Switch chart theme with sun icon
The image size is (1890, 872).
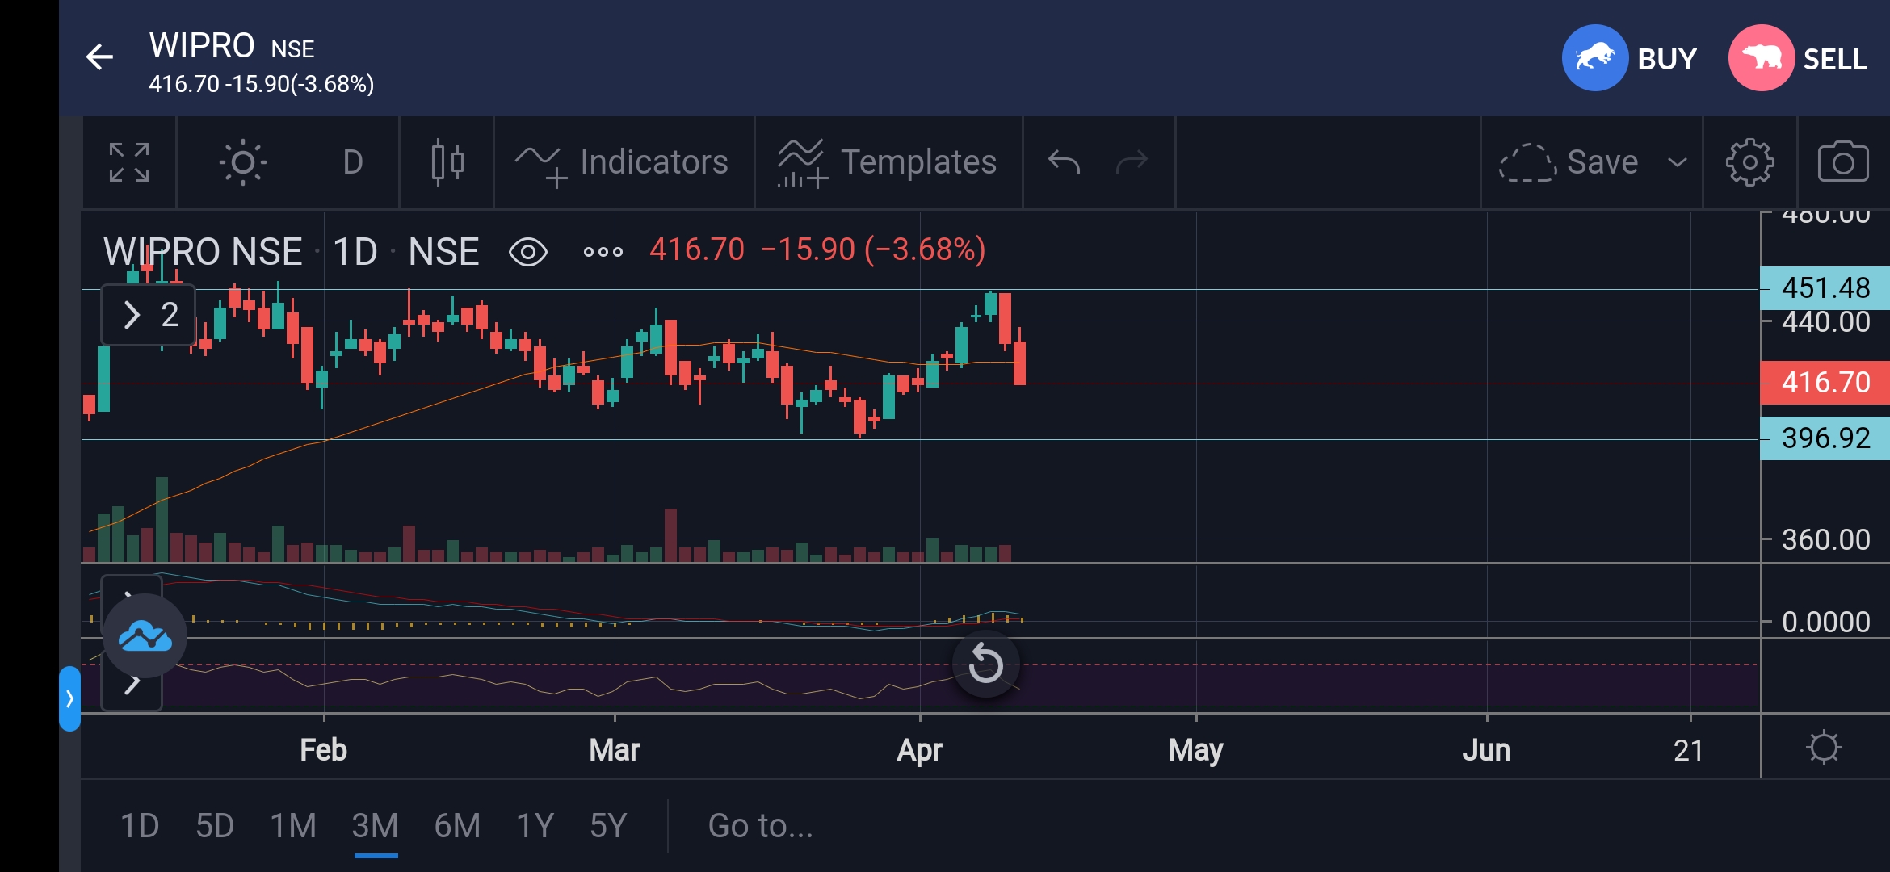pyautogui.click(x=242, y=162)
